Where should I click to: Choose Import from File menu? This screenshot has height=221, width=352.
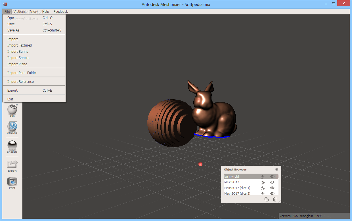coord(34,39)
